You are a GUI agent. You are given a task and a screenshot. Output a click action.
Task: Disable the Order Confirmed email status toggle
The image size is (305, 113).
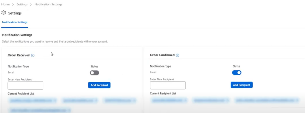click(x=237, y=73)
